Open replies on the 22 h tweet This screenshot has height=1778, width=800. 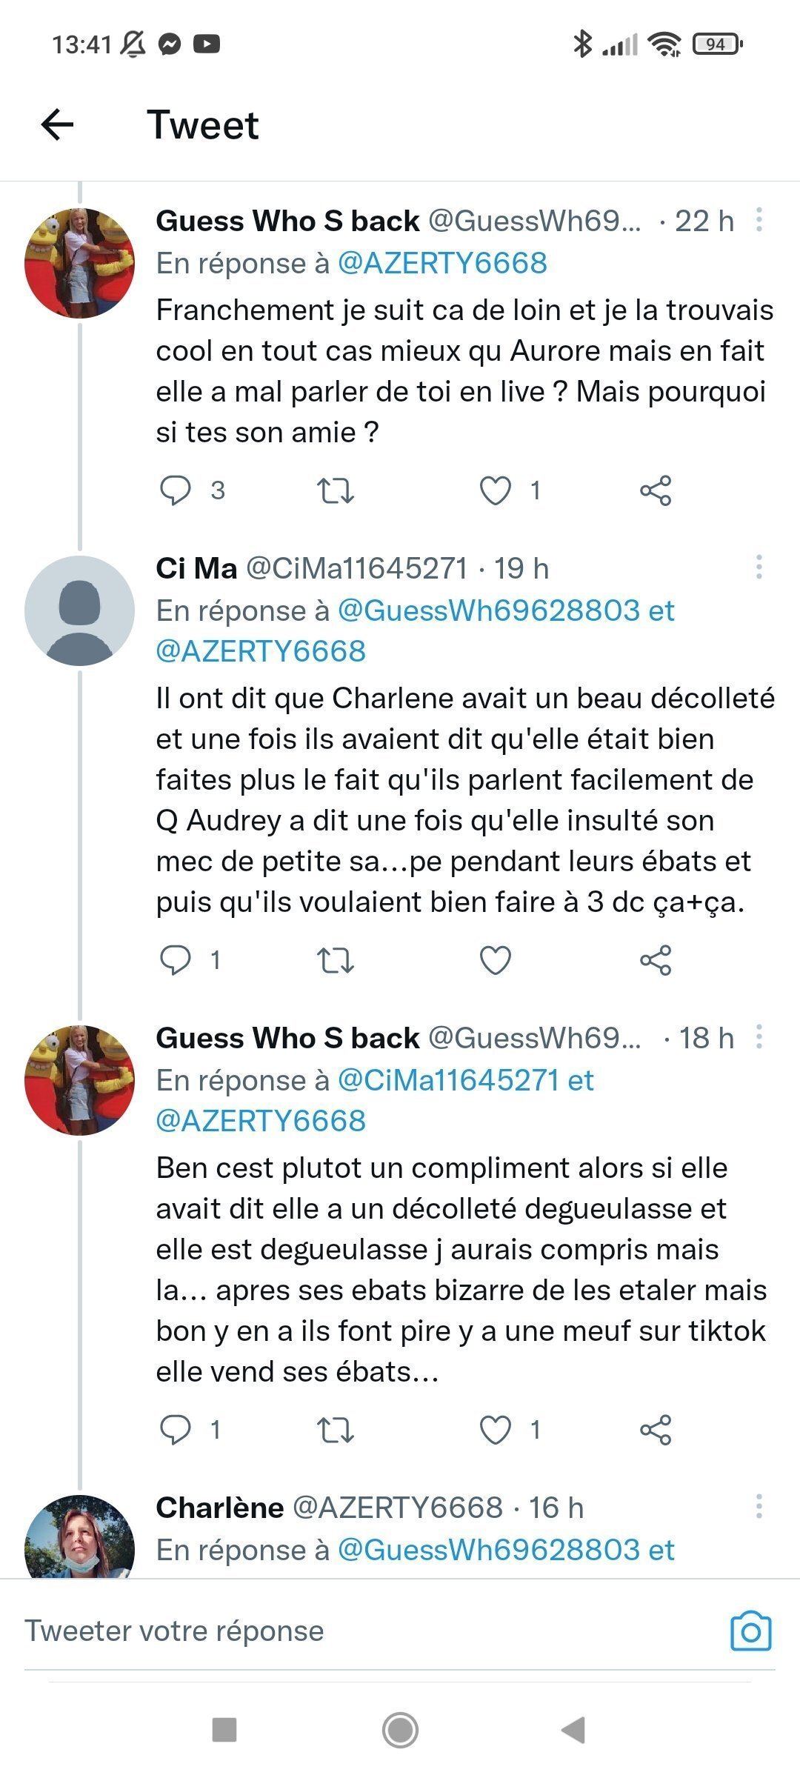(176, 490)
